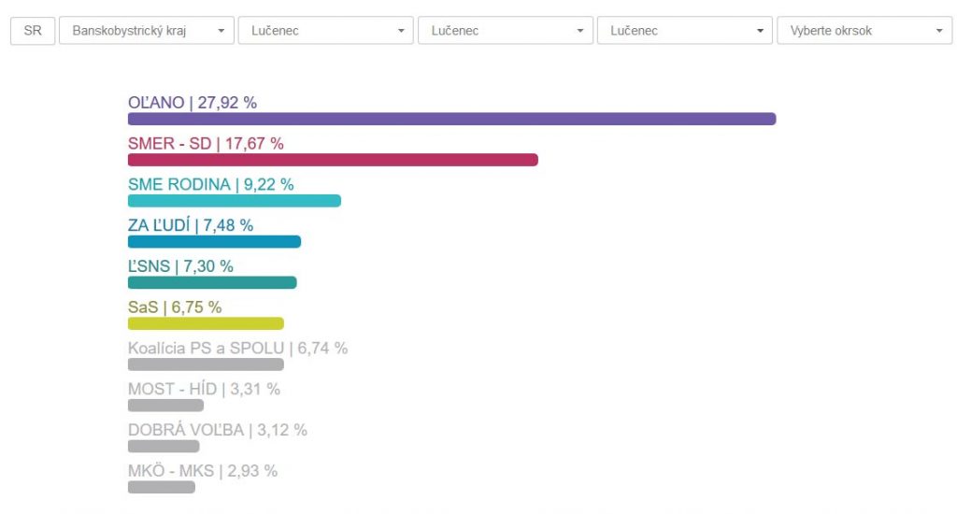
Task: Click the purple OĽANO result bar
Action: pos(451,119)
